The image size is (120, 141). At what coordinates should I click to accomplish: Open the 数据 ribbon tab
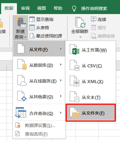(x=9, y=8)
